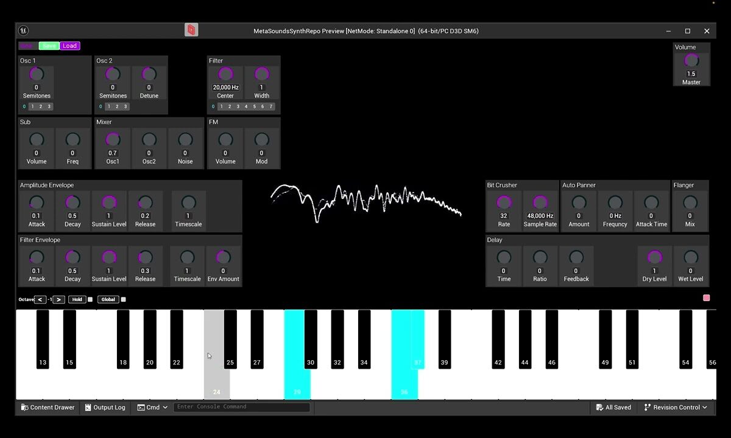The height and width of the screenshot is (438, 731).
Task: Click the Bit Crusher Sample Rate knob
Action: [540, 203]
